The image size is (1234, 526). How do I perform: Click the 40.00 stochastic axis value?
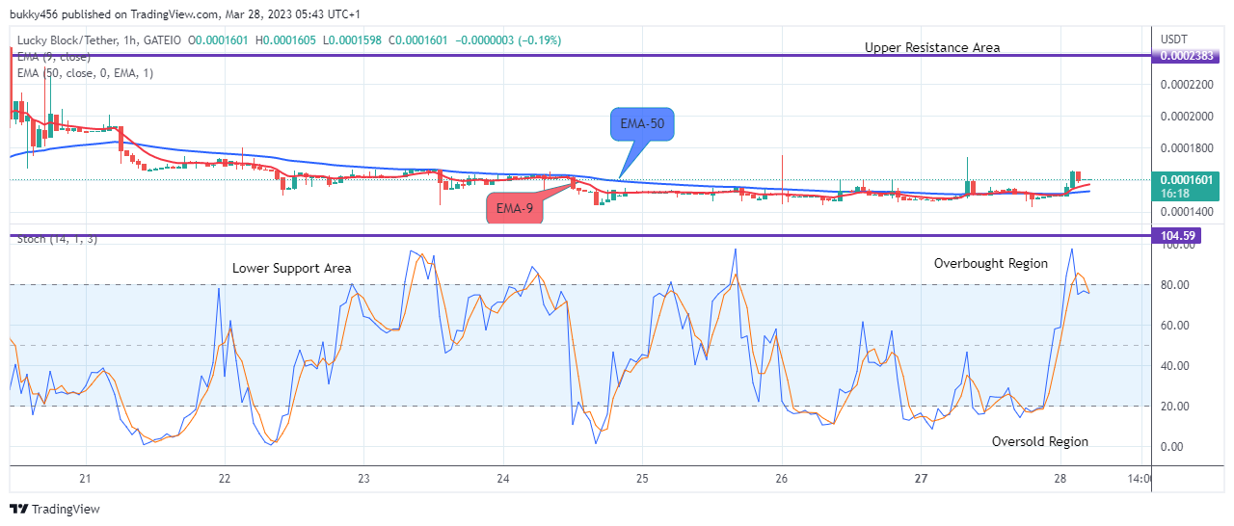(1176, 366)
